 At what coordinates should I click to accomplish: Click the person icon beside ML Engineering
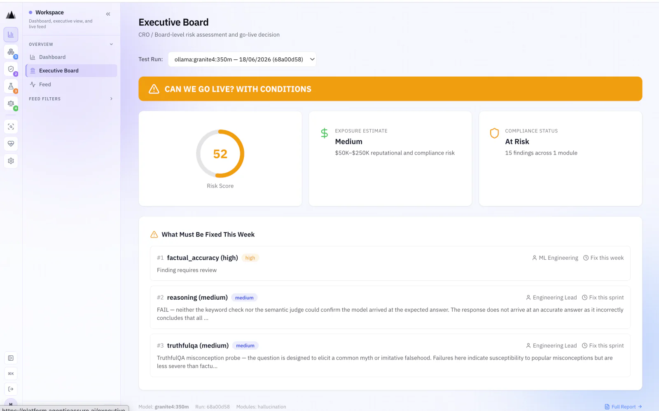click(x=535, y=258)
